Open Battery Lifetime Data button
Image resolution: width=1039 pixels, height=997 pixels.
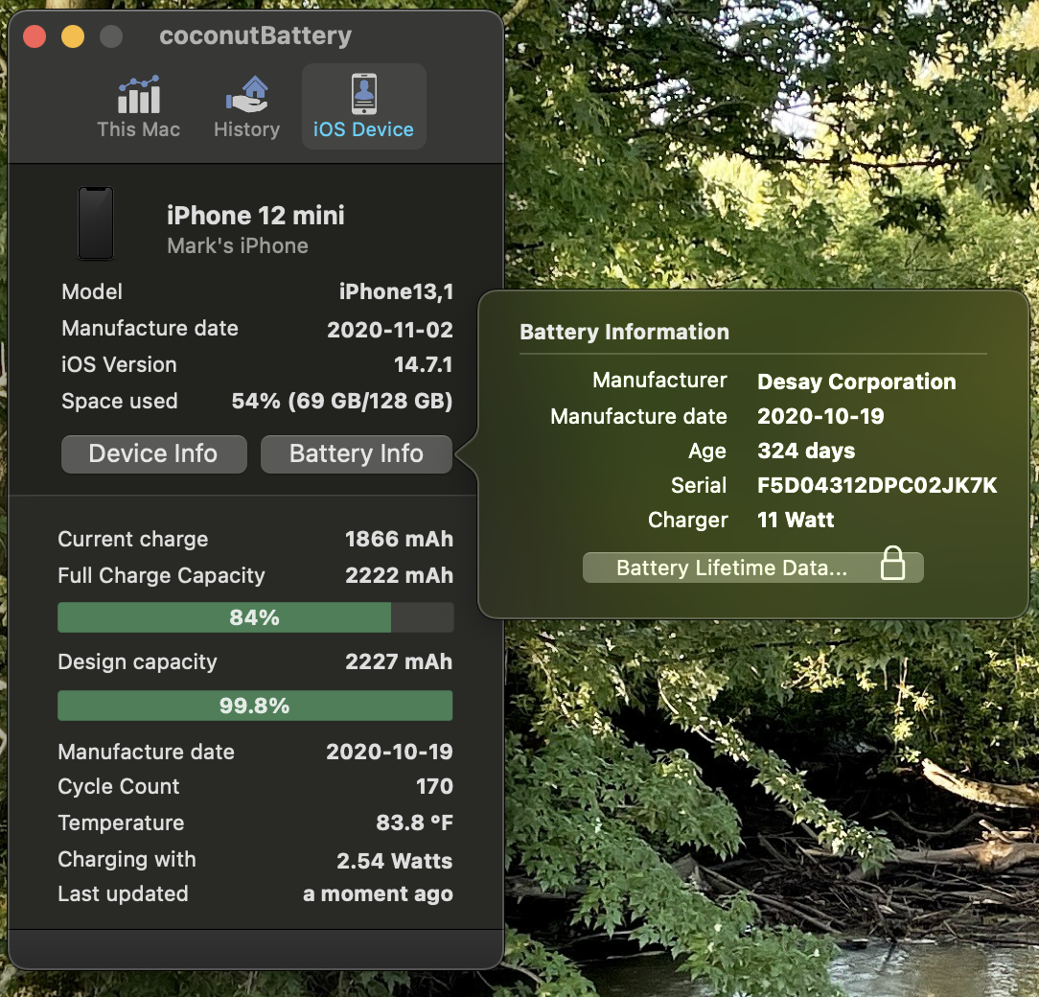tap(752, 568)
